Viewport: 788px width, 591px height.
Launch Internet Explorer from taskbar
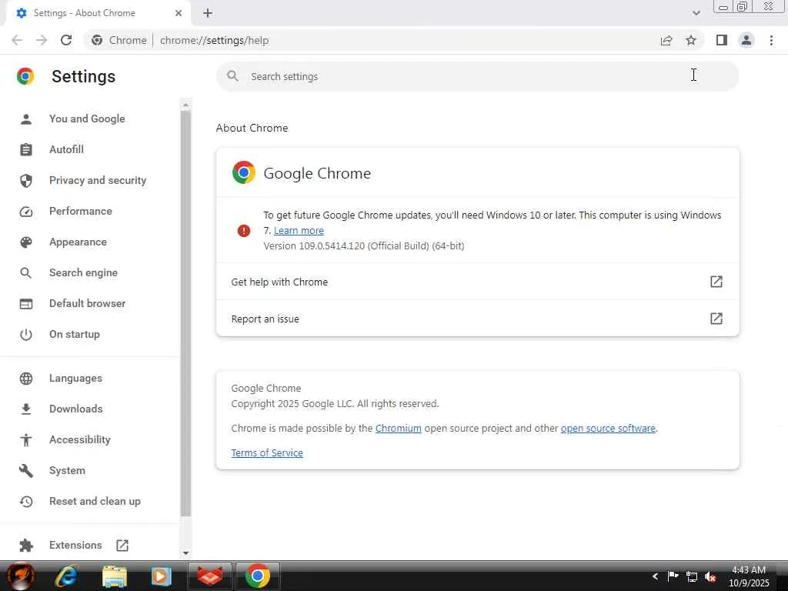66,576
